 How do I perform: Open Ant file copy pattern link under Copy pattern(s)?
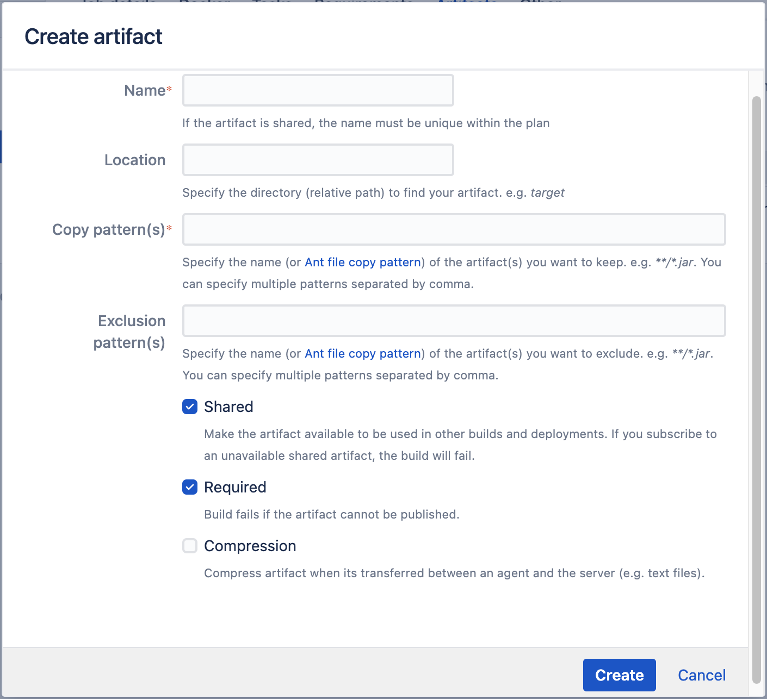point(363,262)
